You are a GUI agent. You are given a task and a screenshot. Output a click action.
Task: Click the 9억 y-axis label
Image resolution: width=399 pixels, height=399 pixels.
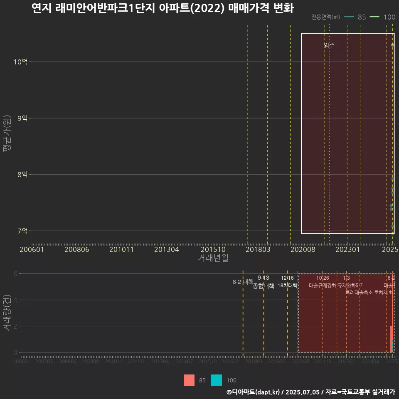(x=22, y=118)
